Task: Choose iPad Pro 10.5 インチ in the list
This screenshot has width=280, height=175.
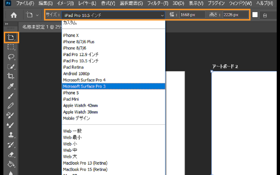Action: [113, 61]
